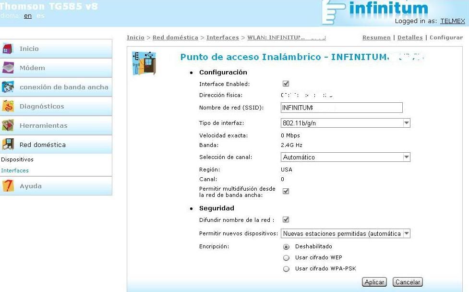Screen dimensions: 469x292
Task: Click the 'Seguridad' section heading
Action: [x=216, y=208]
